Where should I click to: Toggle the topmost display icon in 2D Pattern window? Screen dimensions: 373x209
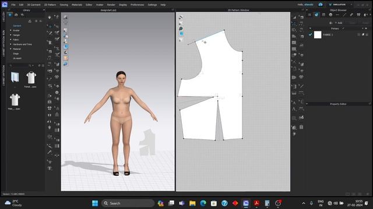pyautogui.click(x=181, y=17)
